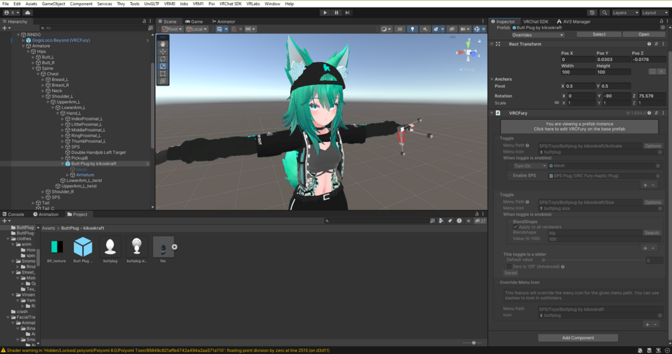The image size is (672, 354).
Task: Click the Pause button
Action: pyautogui.click(x=336, y=13)
